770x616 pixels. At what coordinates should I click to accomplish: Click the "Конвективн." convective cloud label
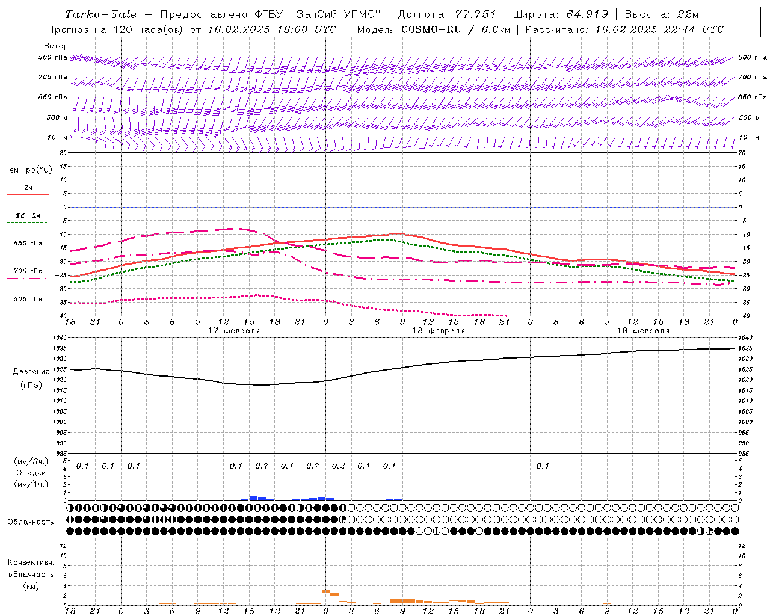31,562
